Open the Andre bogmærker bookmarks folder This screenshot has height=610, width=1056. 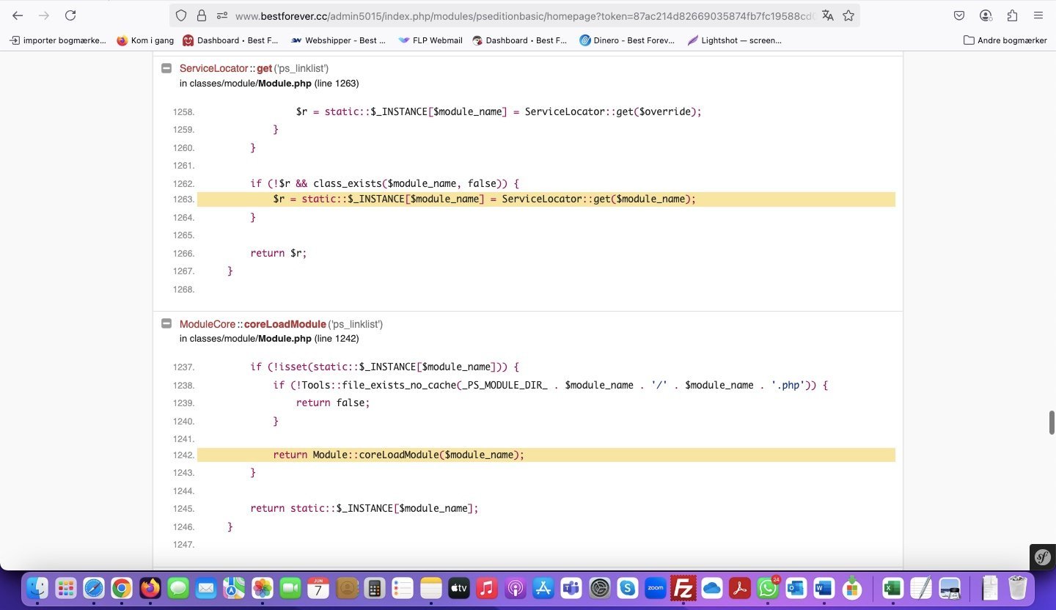1005,40
